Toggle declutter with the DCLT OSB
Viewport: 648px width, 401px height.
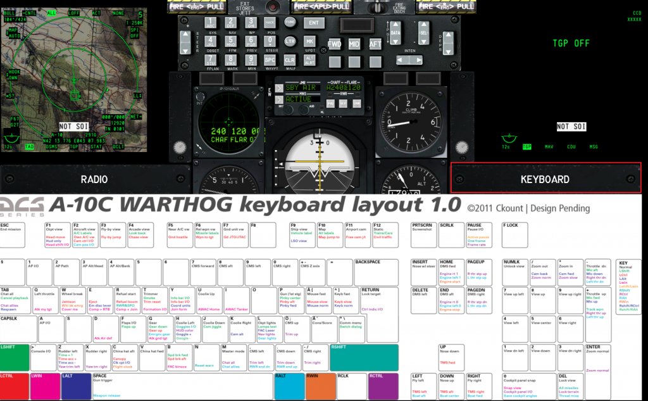click(118, 147)
